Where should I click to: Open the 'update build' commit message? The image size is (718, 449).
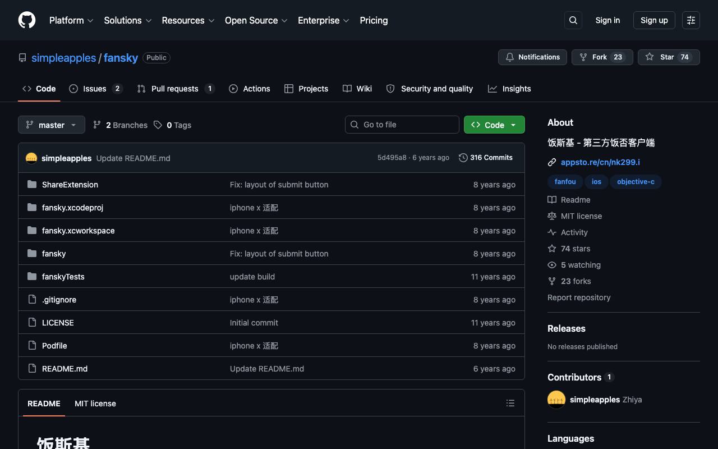tap(252, 277)
